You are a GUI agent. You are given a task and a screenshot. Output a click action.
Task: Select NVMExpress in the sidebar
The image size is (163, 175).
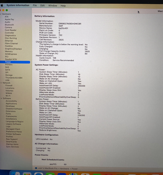11,54
